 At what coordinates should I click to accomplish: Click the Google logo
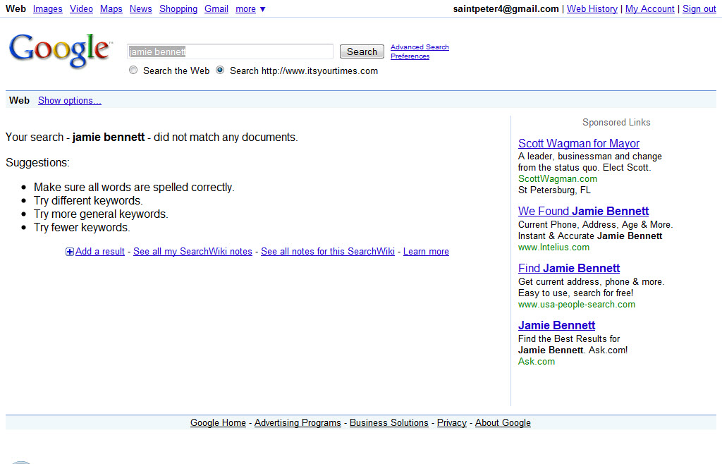tap(61, 51)
